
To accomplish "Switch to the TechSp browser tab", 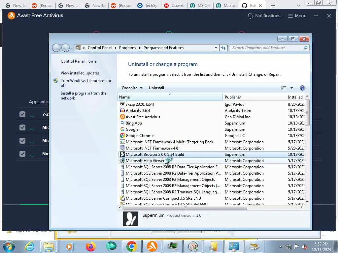I will (148, 6).
